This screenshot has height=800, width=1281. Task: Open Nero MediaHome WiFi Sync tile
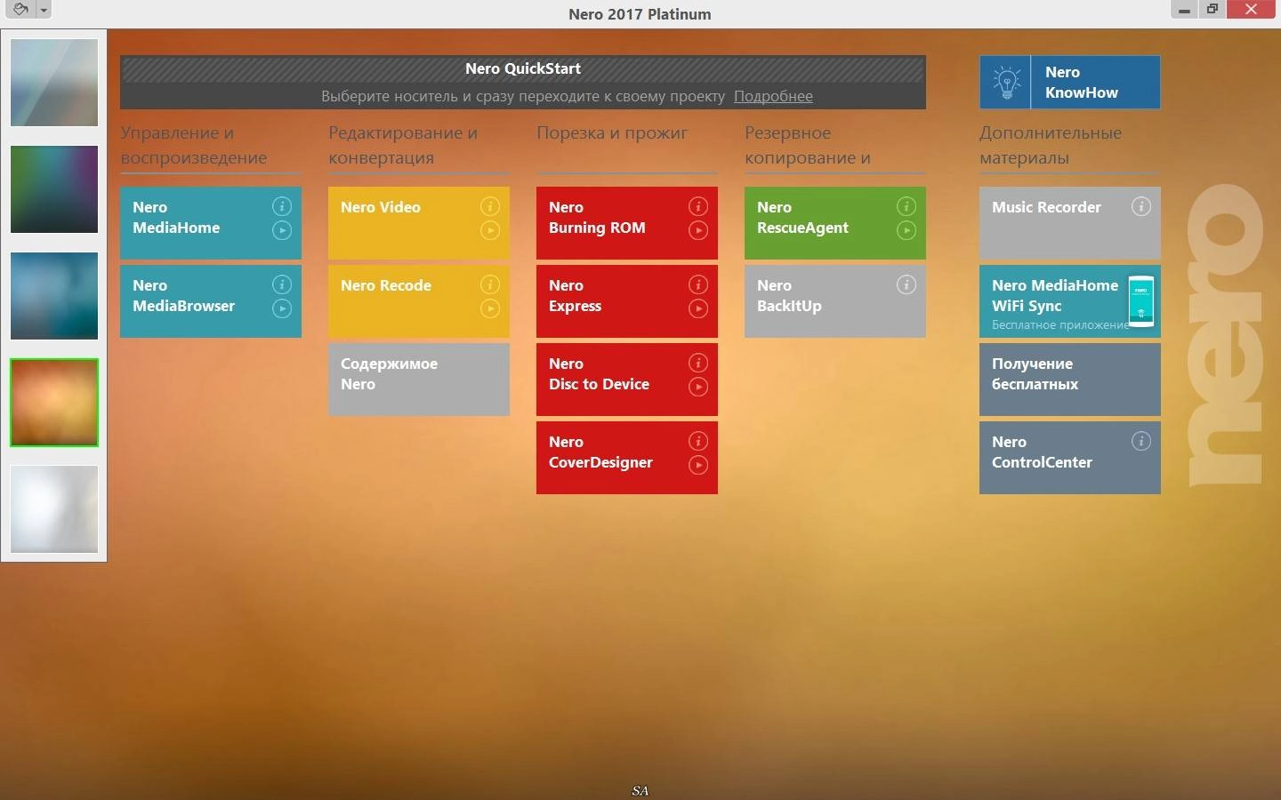tap(1070, 301)
